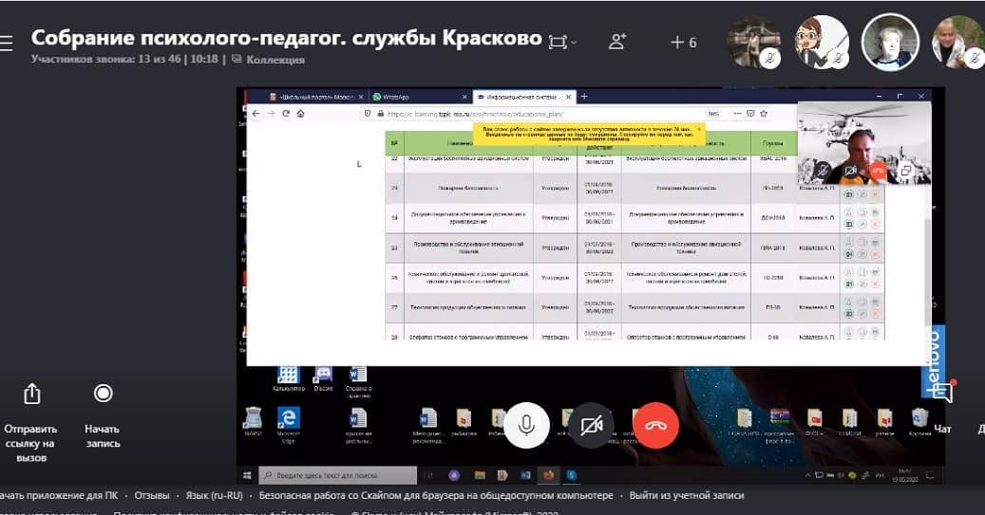
Task: Open the Skype hamburger menu
Action: coord(5,43)
